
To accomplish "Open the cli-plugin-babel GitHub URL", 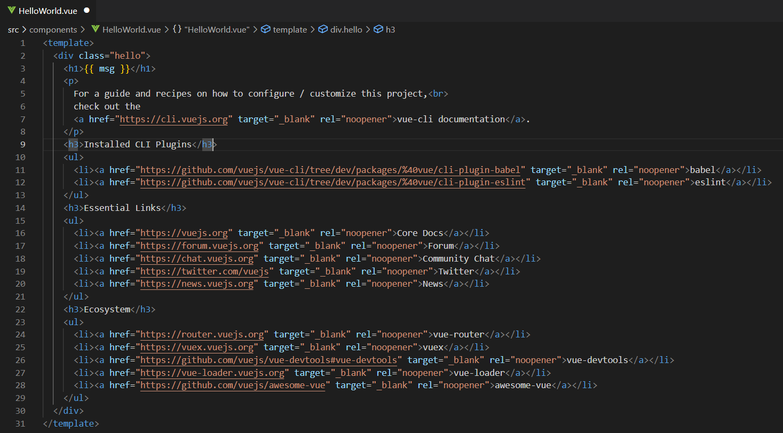I will coord(330,170).
